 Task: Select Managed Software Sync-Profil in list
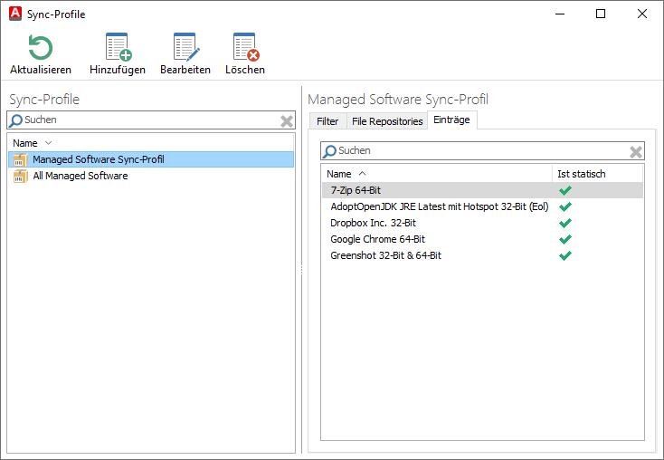pyautogui.click(x=151, y=159)
